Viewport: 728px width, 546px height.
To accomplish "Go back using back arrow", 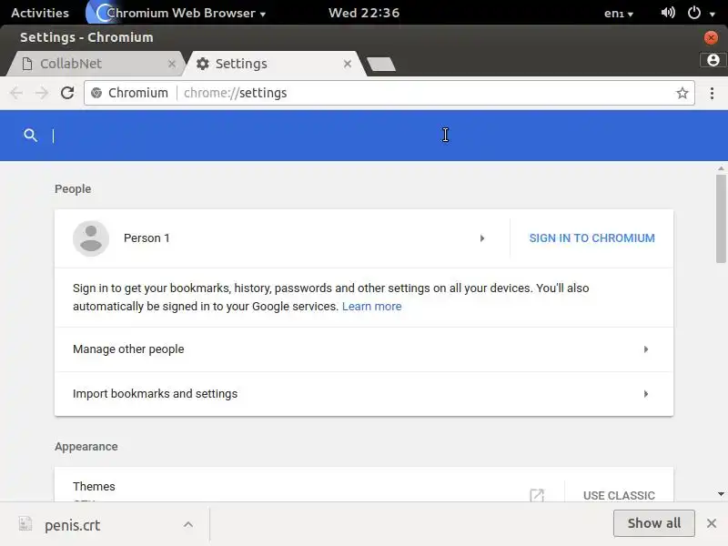I will (x=16, y=93).
